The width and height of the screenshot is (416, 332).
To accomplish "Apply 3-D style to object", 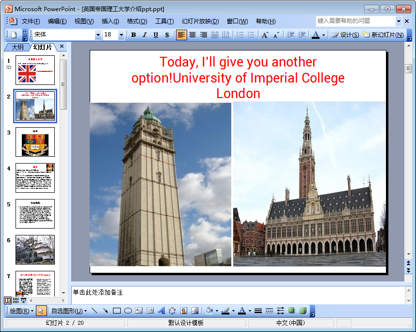I will point(303,311).
